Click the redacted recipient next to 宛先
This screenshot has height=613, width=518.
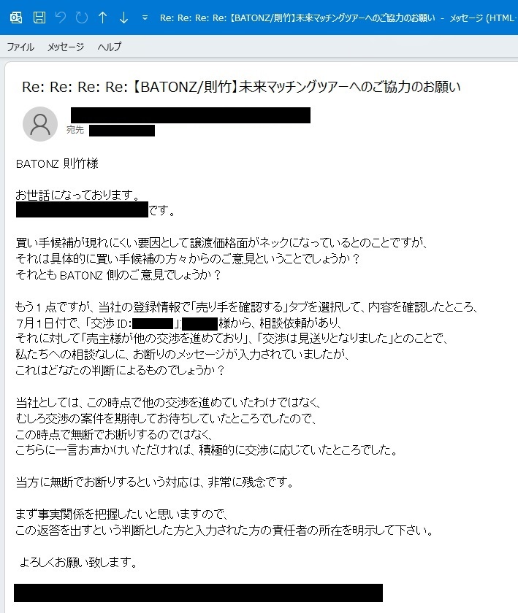(x=122, y=131)
